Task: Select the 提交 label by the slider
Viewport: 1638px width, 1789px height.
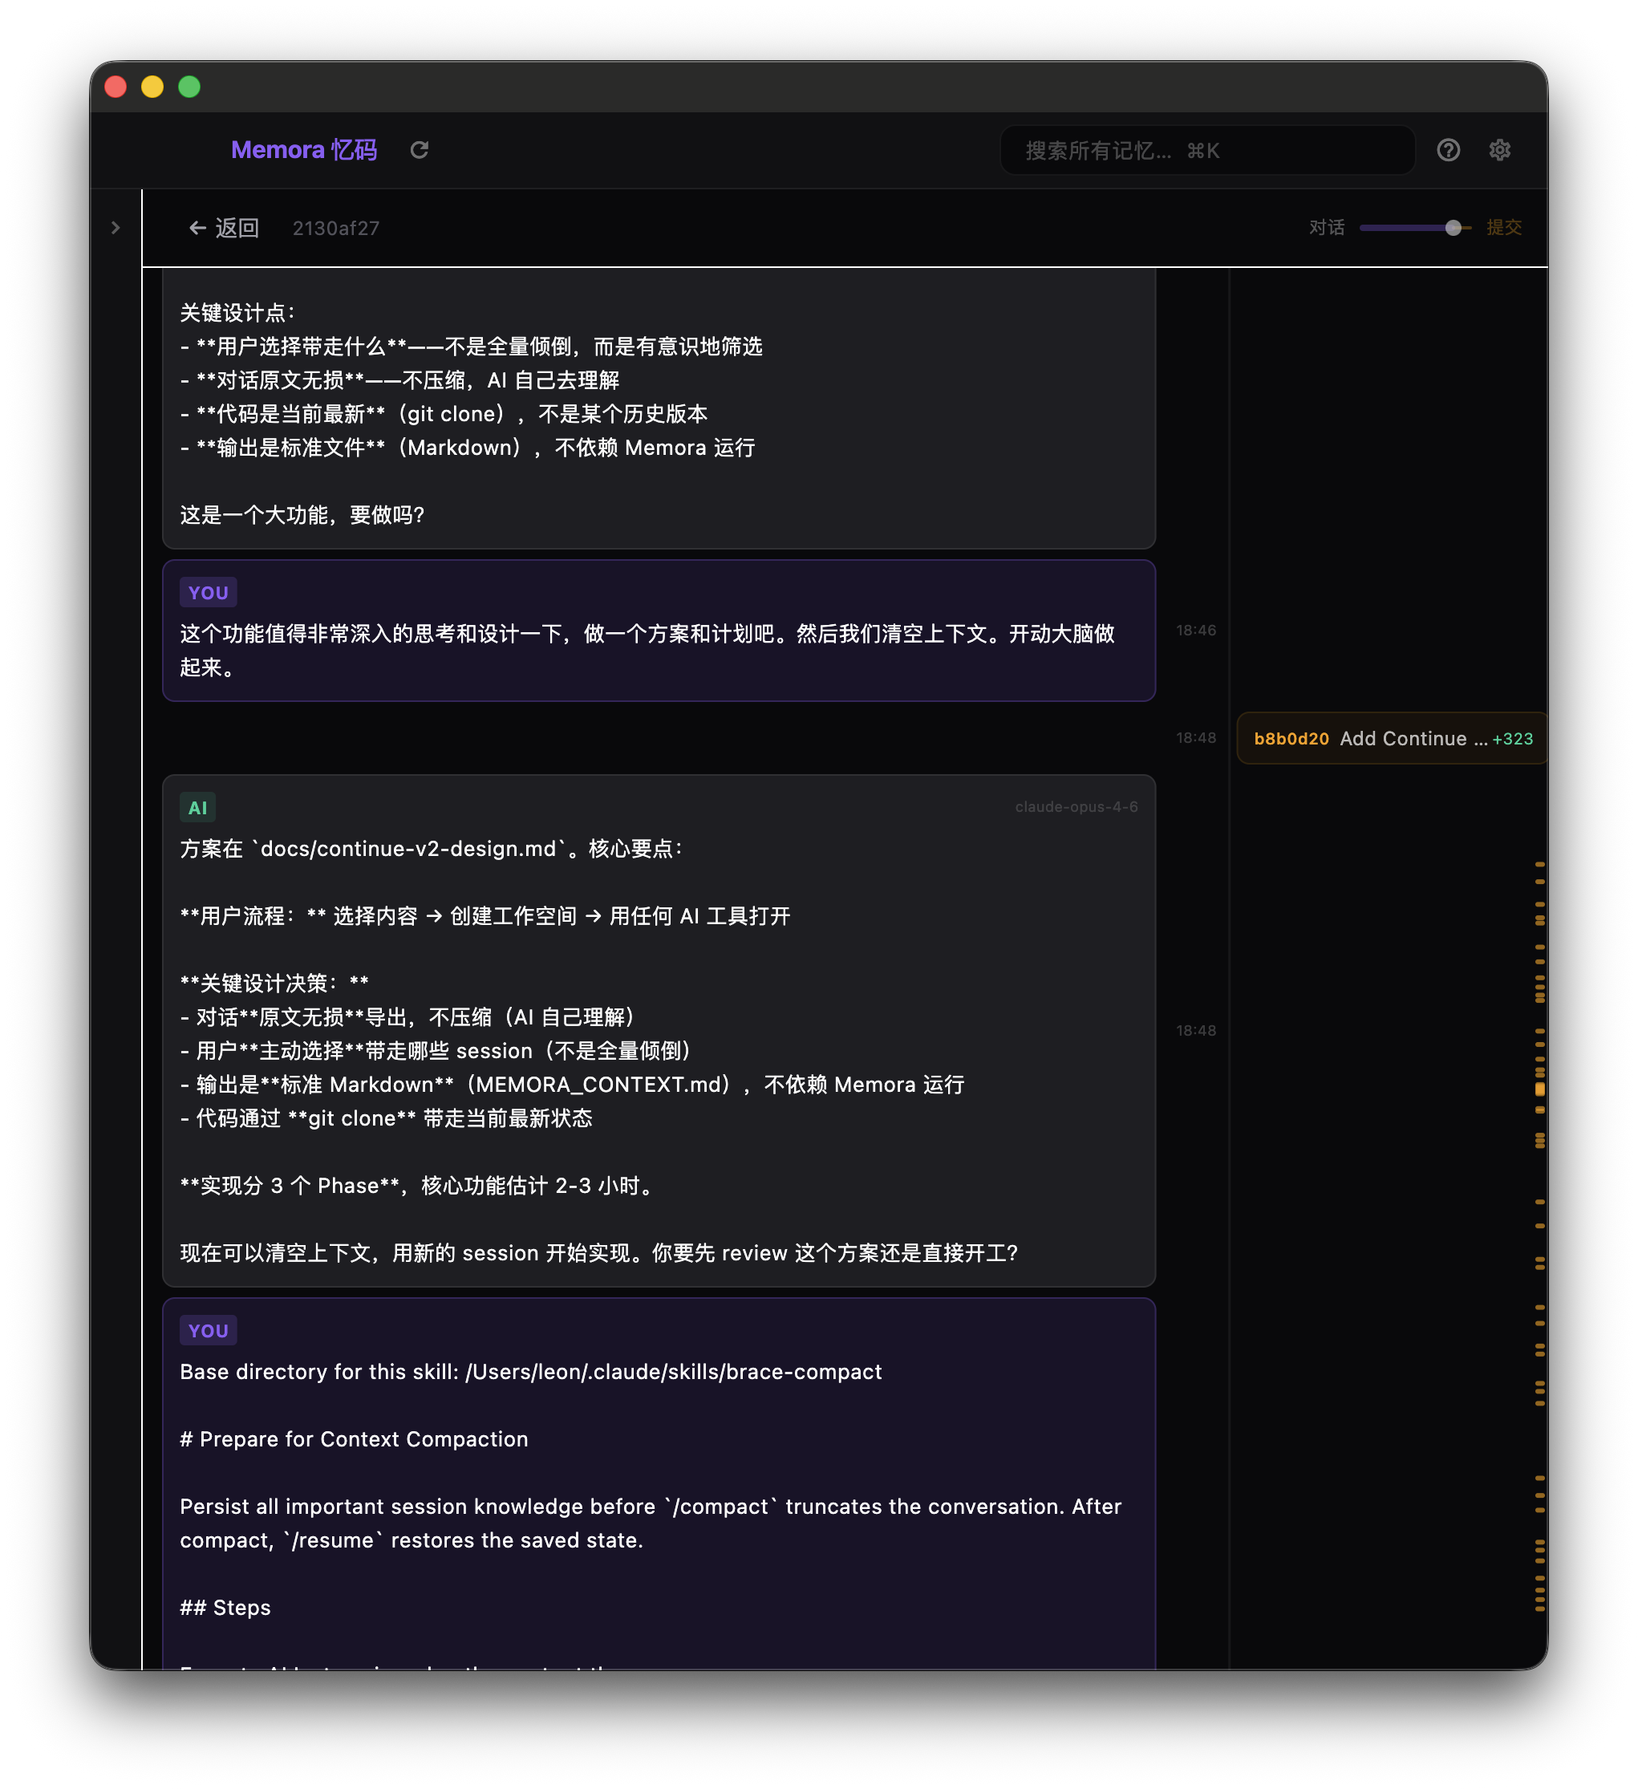Action: point(1503,228)
